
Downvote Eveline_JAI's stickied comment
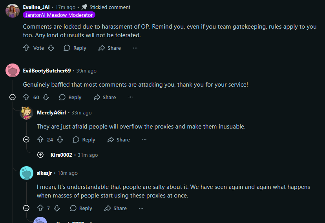(51, 48)
